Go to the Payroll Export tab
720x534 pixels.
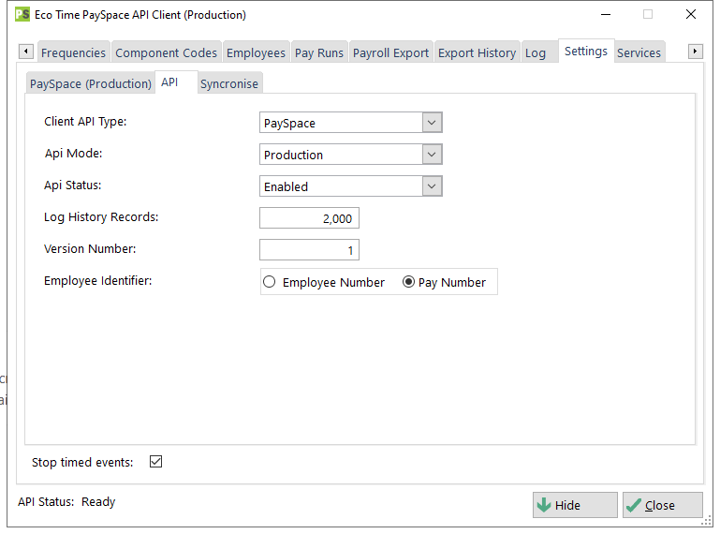390,52
